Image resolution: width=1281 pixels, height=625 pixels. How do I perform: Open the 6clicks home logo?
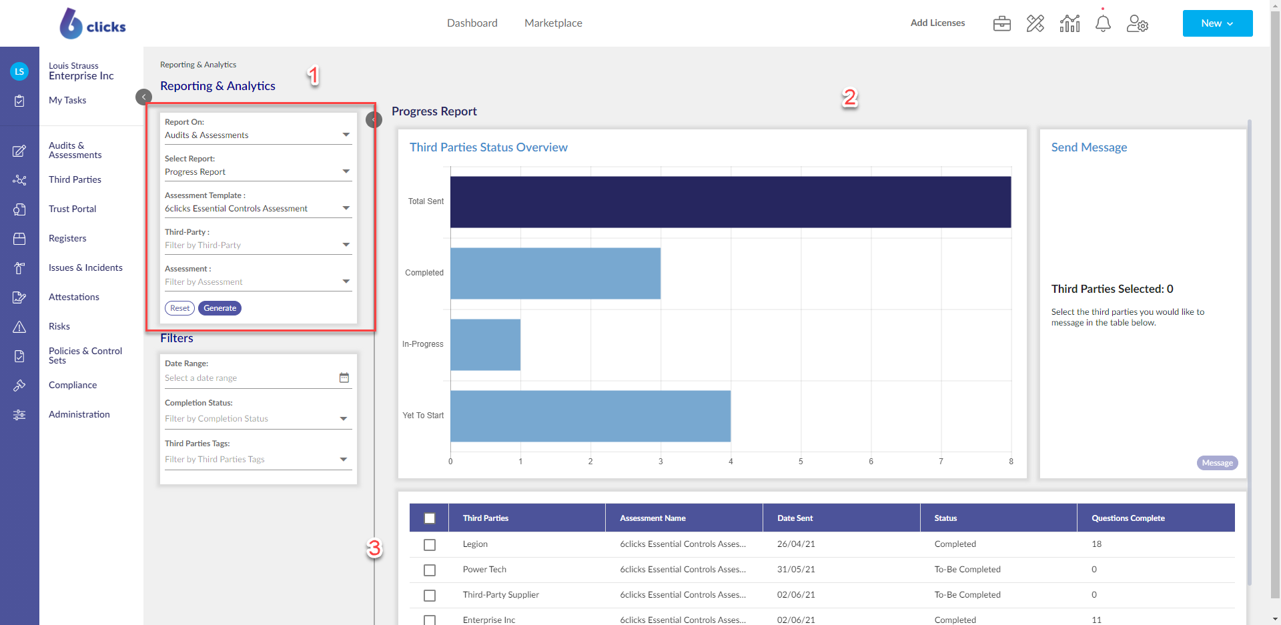click(x=93, y=23)
